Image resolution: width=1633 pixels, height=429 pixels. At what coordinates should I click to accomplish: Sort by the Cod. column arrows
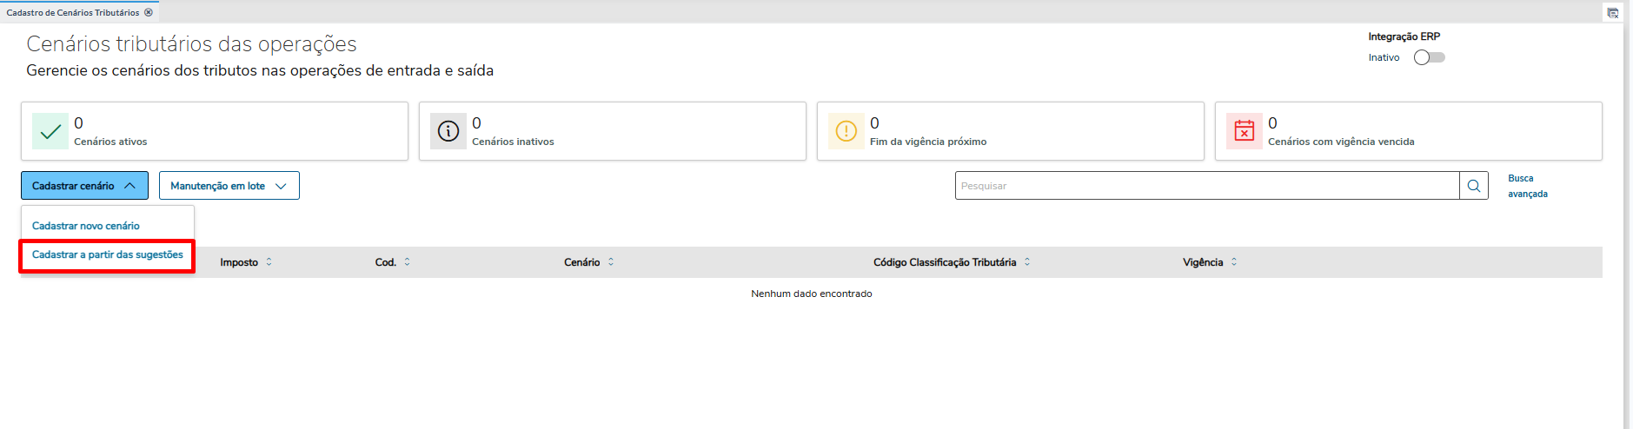pyautogui.click(x=407, y=262)
